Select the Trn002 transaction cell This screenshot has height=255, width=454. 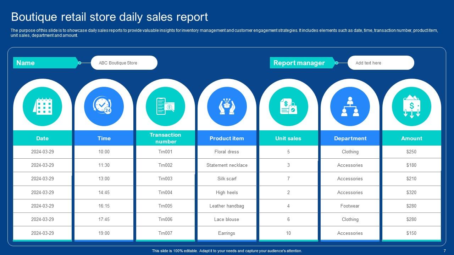(x=166, y=165)
